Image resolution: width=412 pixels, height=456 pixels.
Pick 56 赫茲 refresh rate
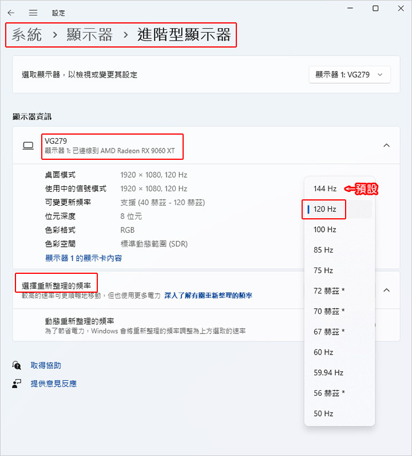(x=339, y=393)
